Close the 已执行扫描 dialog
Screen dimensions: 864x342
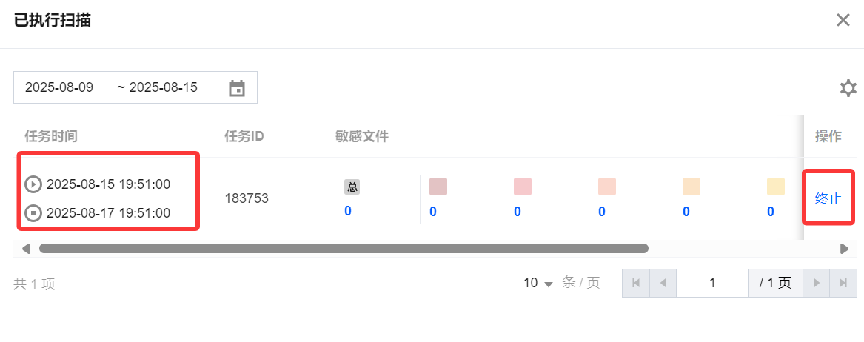843,20
